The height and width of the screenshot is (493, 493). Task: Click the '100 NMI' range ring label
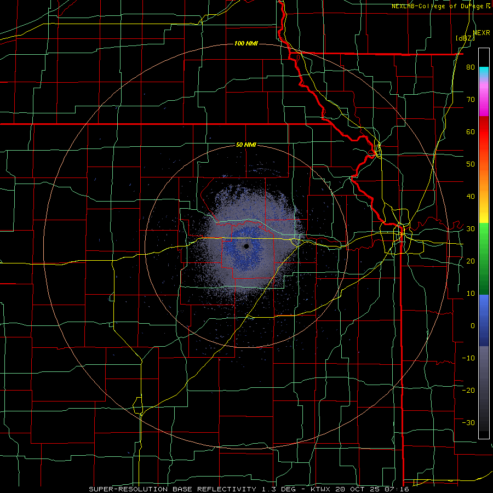[x=246, y=43]
